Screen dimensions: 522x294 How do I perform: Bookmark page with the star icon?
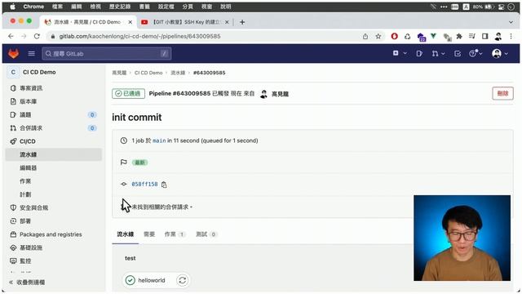(378, 36)
